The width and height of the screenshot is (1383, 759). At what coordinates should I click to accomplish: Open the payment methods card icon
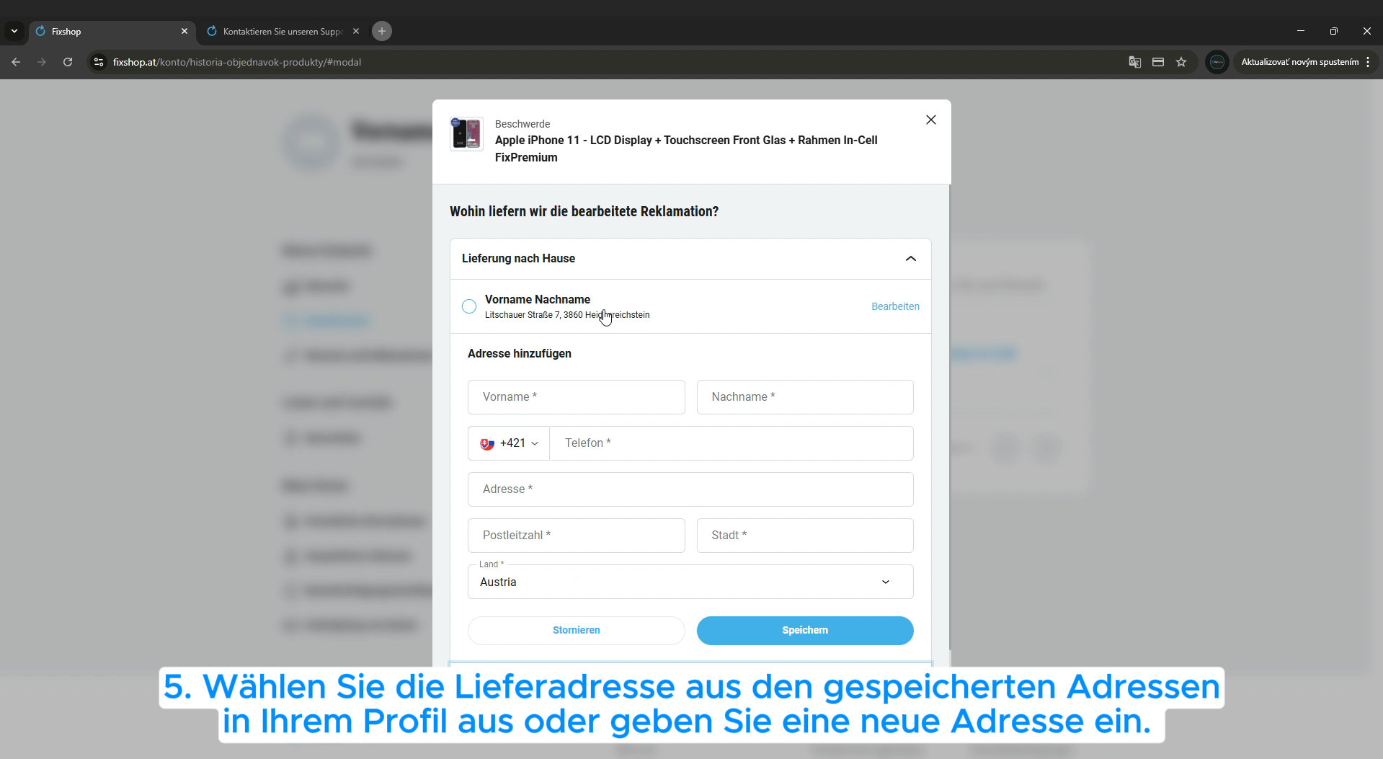[1157, 62]
